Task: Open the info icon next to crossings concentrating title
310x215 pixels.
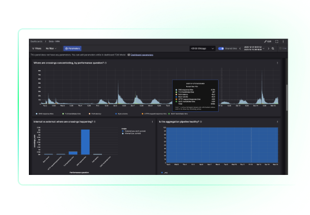Action: click(105, 63)
